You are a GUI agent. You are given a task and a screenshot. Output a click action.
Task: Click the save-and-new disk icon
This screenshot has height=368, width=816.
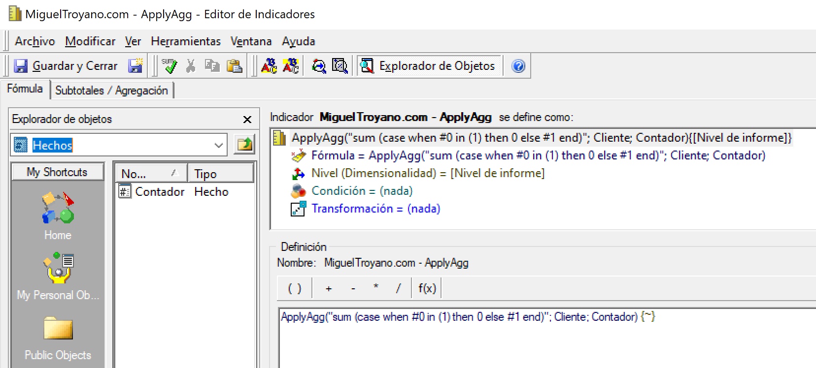[x=136, y=66]
